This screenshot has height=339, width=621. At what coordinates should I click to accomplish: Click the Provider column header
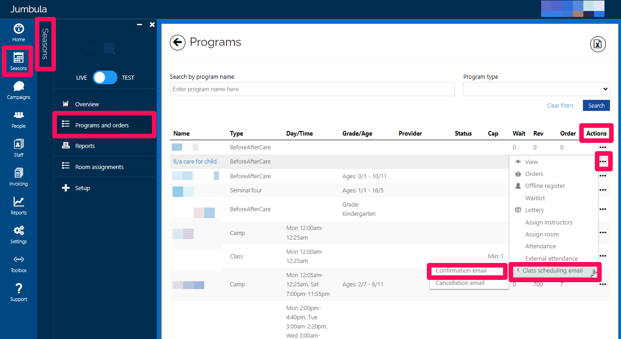coord(410,133)
